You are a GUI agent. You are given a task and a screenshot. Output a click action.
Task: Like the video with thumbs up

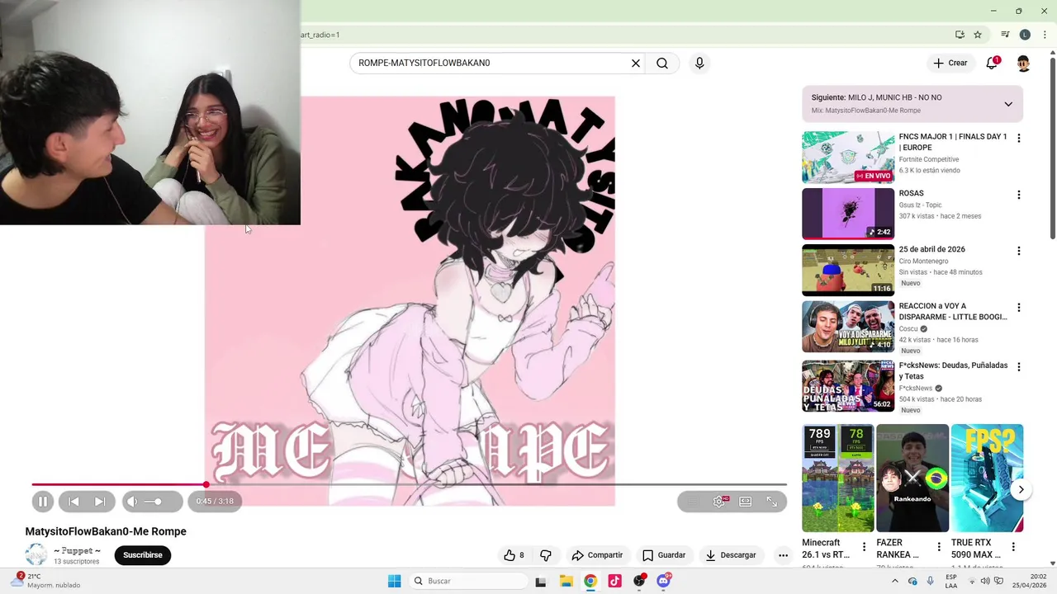point(514,555)
